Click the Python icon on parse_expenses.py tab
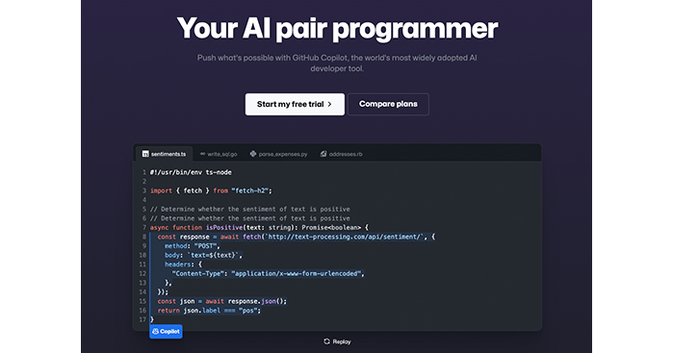The image size is (673, 353). pyautogui.click(x=253, y=154)
